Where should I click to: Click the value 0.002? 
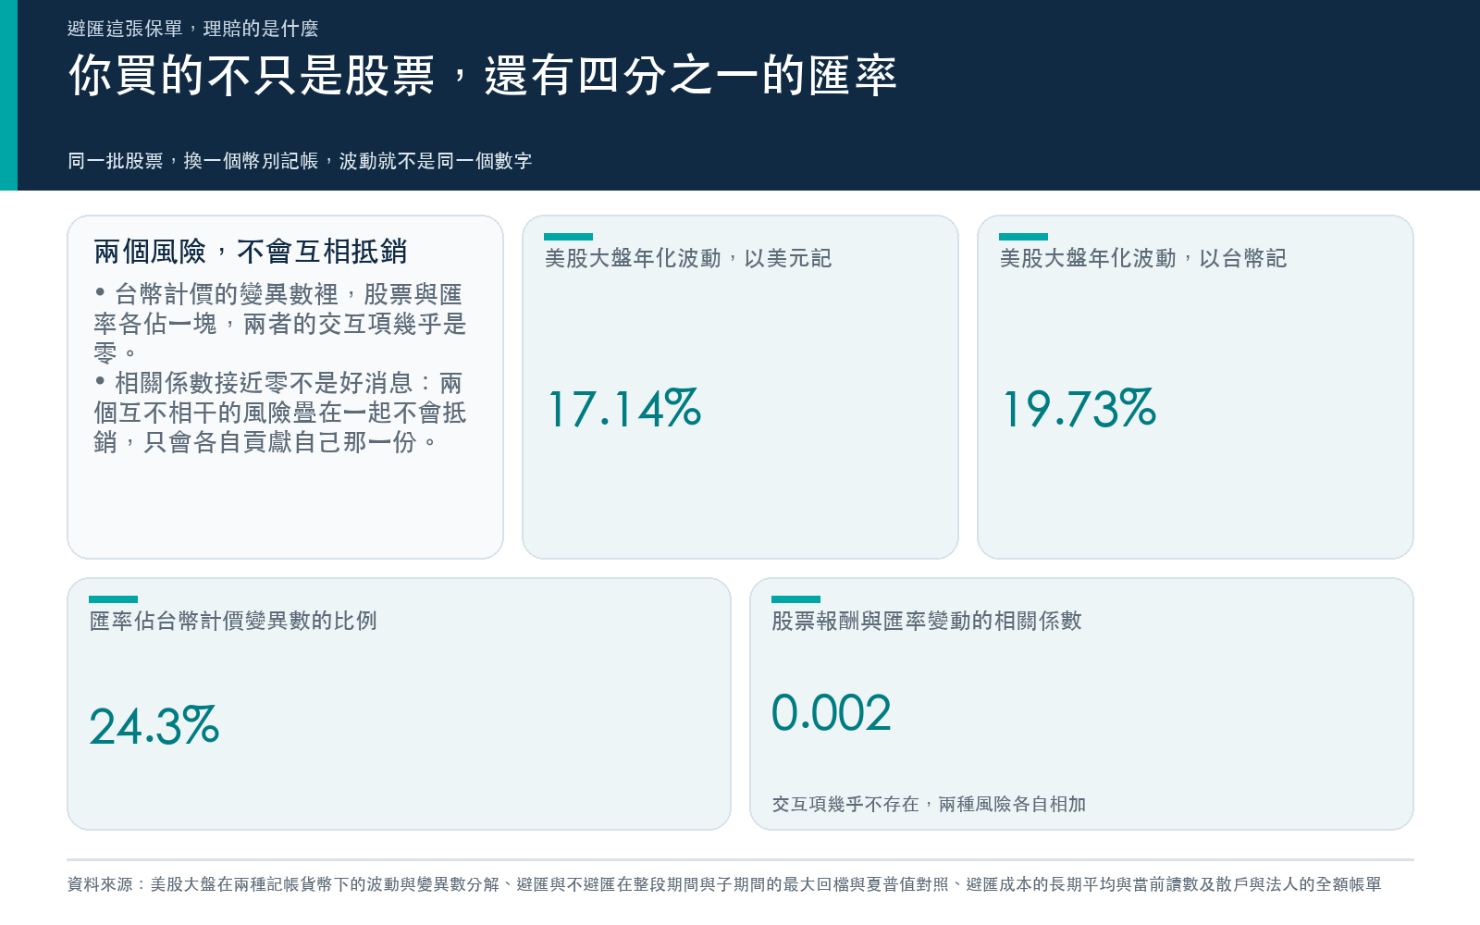[x=832, y=713]
